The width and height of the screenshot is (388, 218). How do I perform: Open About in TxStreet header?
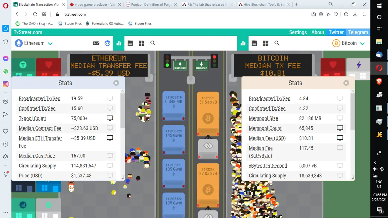click(x=318, y=32)
